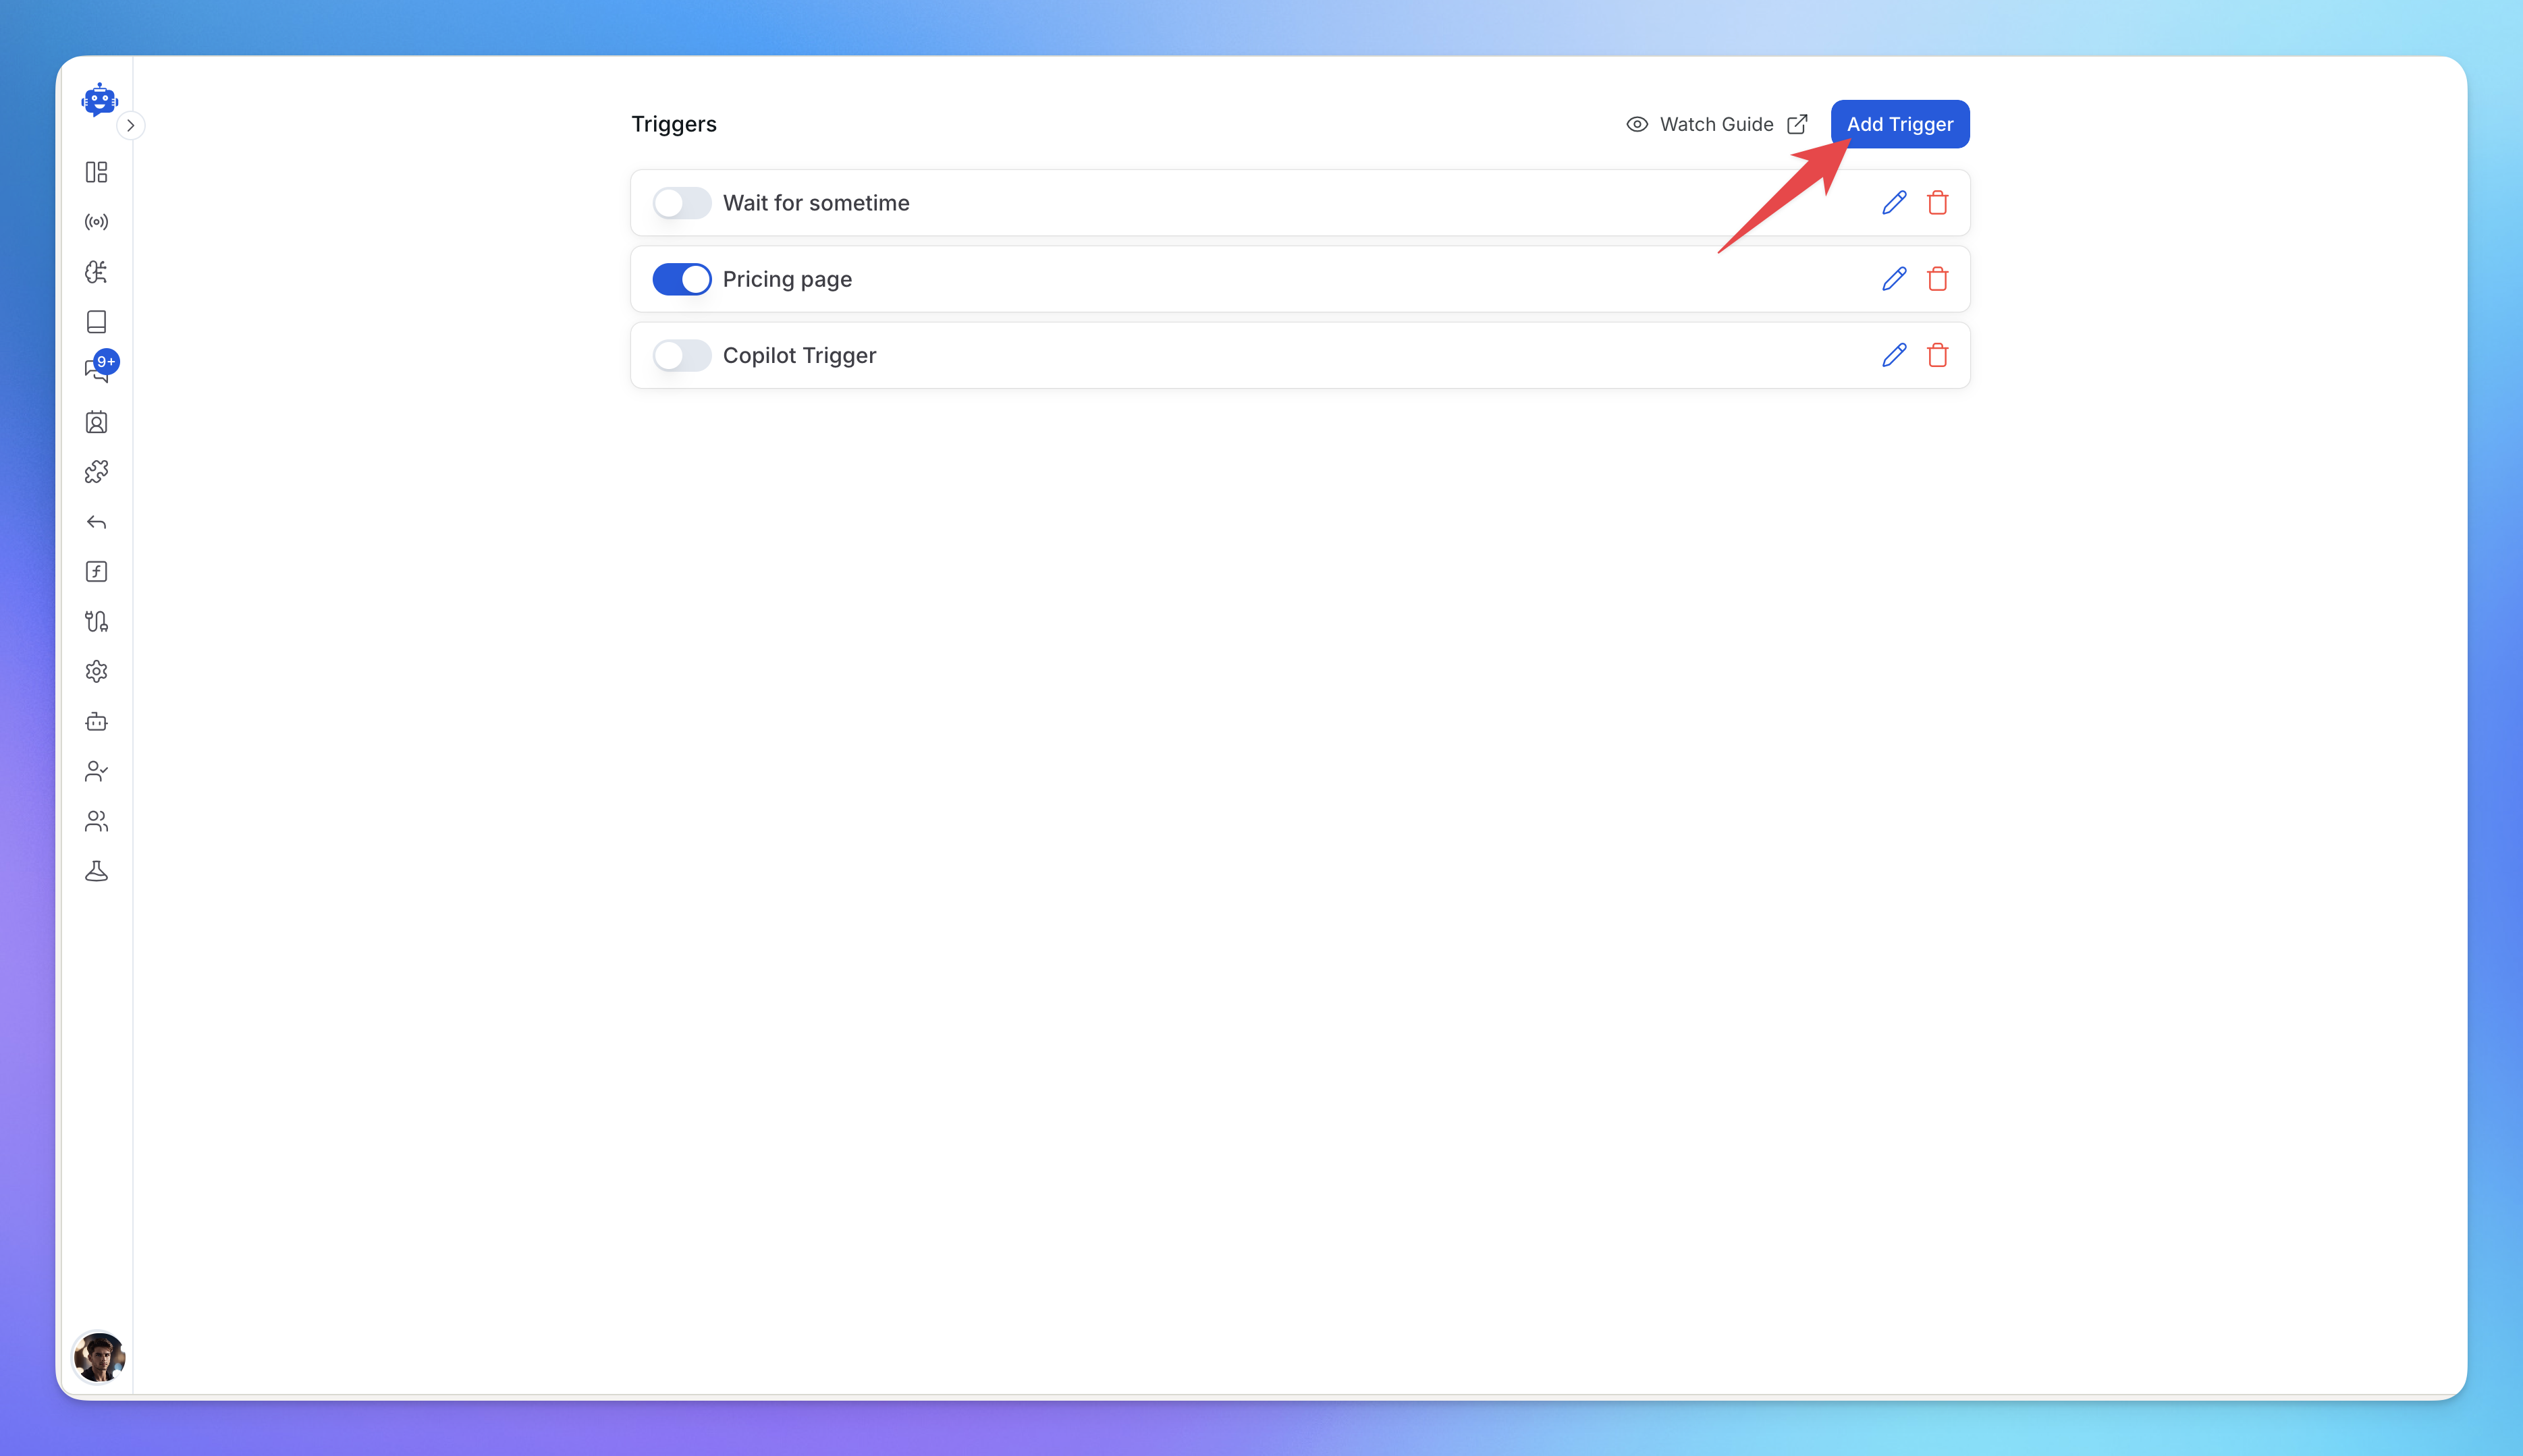Image resolution: width=2523 pixels, height=1456 pixels.
Task: Disable the Pricing page trigger toggle
Action: tap(681, 279)
